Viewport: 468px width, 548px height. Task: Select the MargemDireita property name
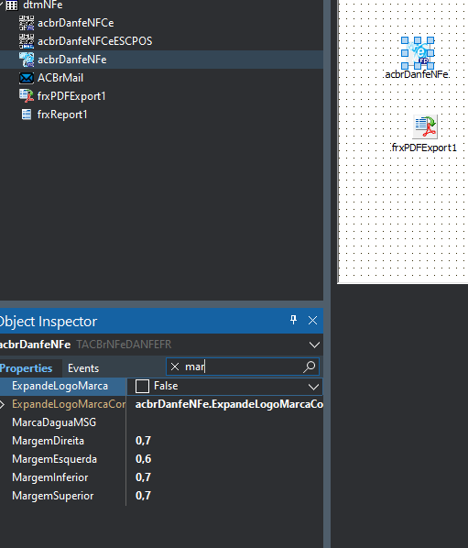point(49,441)
